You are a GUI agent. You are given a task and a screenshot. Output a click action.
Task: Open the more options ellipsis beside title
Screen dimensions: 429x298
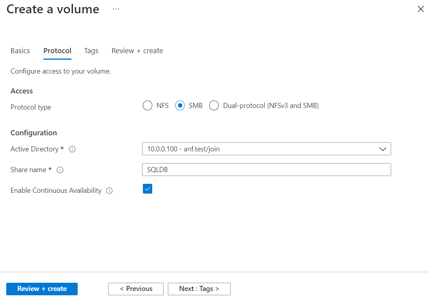coord(116,9)
